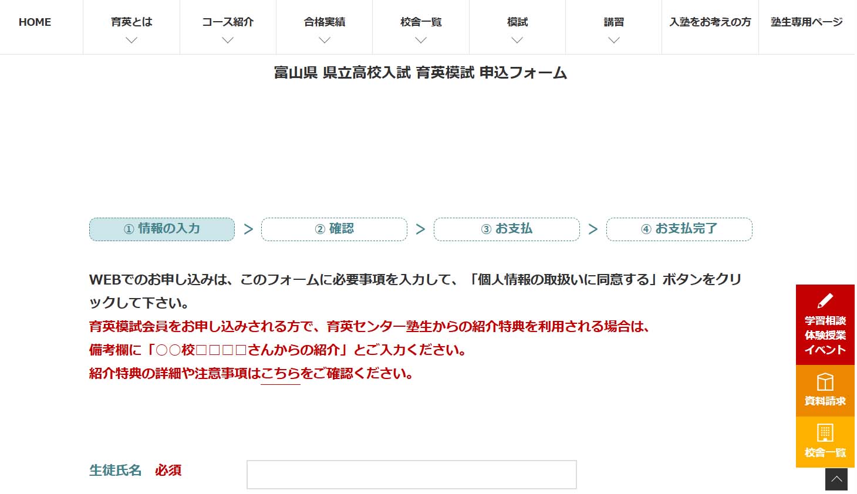
Task: Open the 講習 navigation menu
Action: pos(613,22)
